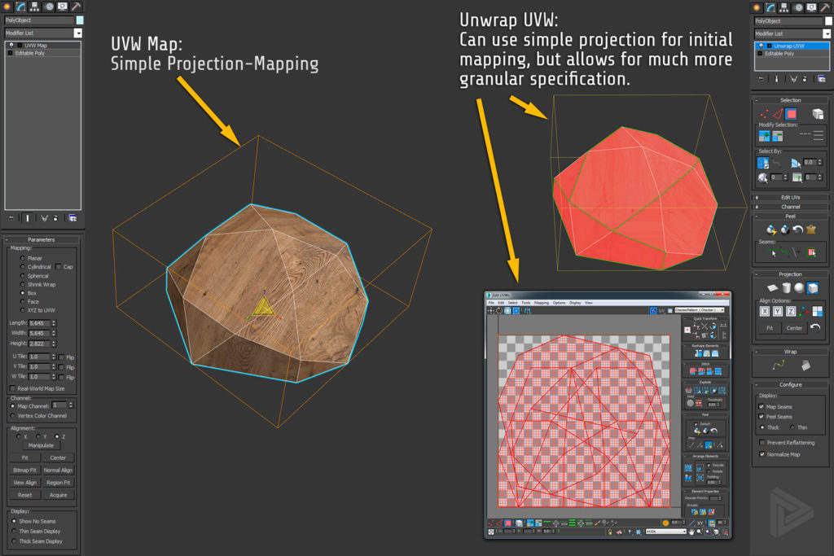834x556 pixels.
Task: Click the X align option icon
Action: tap(765, 309)
